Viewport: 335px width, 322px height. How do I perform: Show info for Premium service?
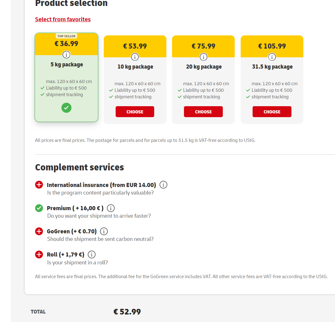pyautogui.click(x=111, y=208)
